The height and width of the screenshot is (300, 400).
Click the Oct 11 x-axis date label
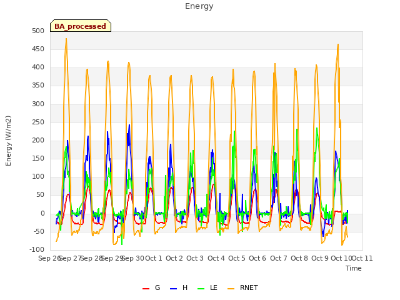pyautogui.click(x=362, y=258)
